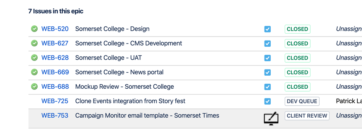
Task: Open the CLIENT REVIEW status on WEB-753
Action: (x=307, y=115)
